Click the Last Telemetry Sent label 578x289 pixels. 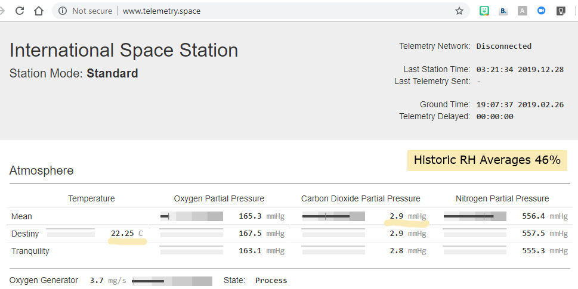point(432,81)
